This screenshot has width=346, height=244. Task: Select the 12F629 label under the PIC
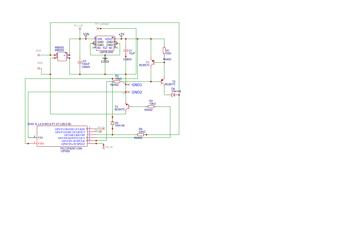tap(65, 151)
